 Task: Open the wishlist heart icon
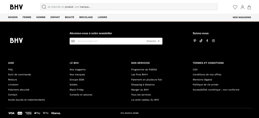pyautogui.click(x=235, y=7)
